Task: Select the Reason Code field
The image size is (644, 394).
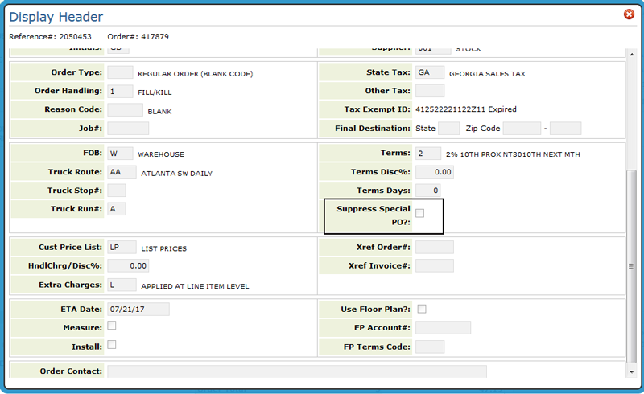Action: coord(125,110)
